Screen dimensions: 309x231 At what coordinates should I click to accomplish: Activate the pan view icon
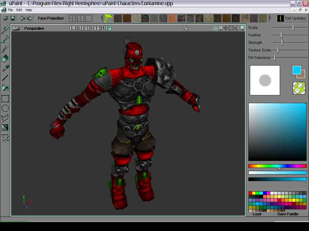(225, 28)
